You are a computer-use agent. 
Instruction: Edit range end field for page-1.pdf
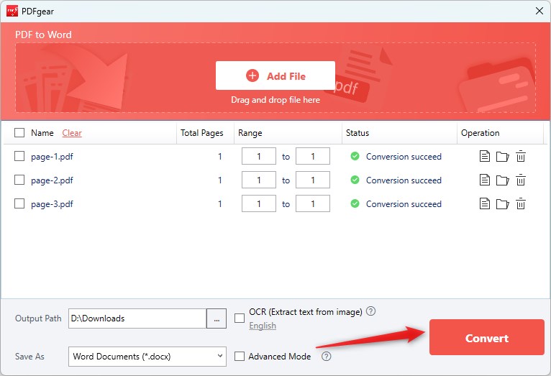point(313,156)
